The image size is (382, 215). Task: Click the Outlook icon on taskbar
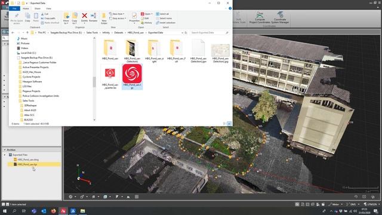click(44, 211)
